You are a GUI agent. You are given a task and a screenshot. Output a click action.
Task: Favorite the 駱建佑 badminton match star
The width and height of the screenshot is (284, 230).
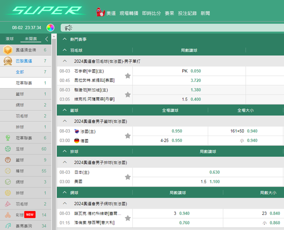pyautogui.click(x=128, y=94)
